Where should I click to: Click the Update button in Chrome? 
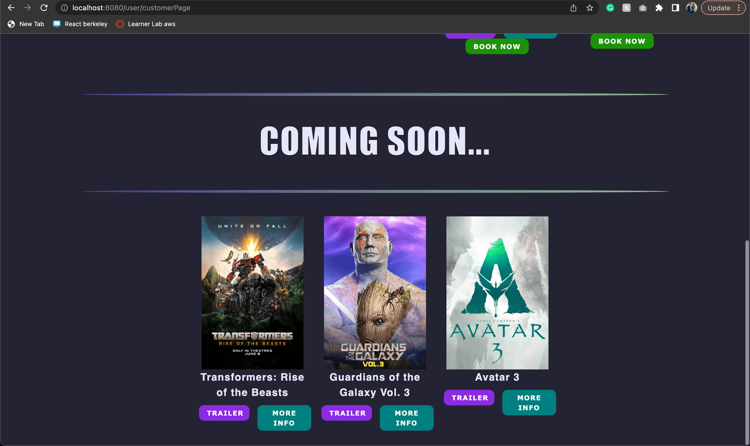click(719, 8)
